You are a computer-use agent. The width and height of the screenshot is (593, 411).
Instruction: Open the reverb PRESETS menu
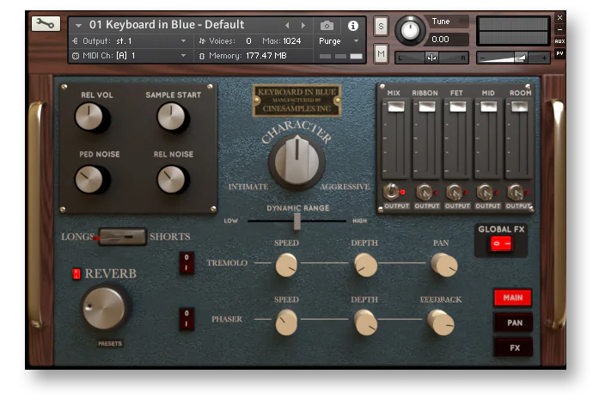click(110, 344)
